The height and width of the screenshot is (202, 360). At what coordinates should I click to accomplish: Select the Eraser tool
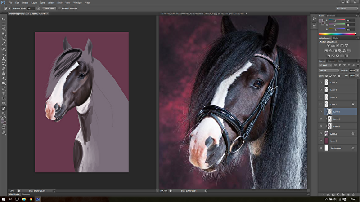click(x=4, y=68)
